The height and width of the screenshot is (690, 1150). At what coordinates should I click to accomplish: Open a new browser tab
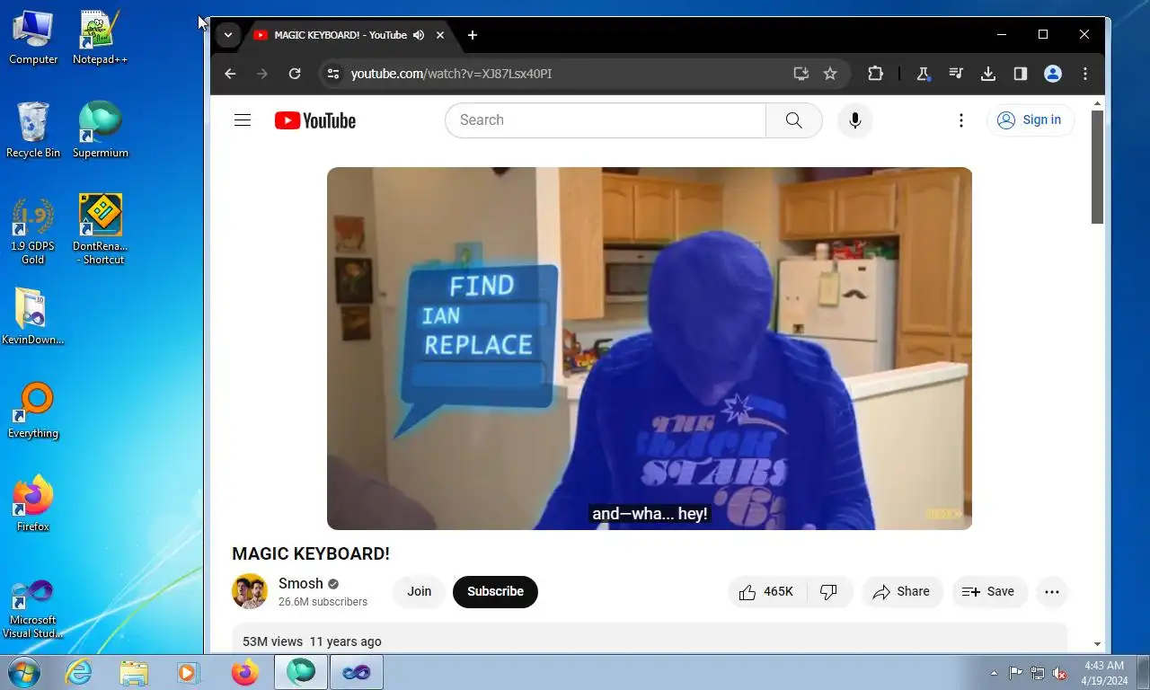coord(473,35)
